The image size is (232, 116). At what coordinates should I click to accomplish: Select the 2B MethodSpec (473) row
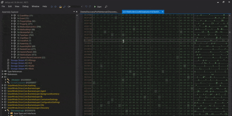[x=27, y=55]
